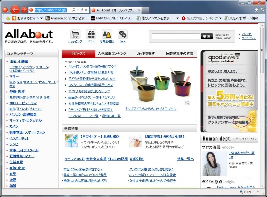
Task: Open the 東芝PCサポート情報 bookmark
Action: 242,19
